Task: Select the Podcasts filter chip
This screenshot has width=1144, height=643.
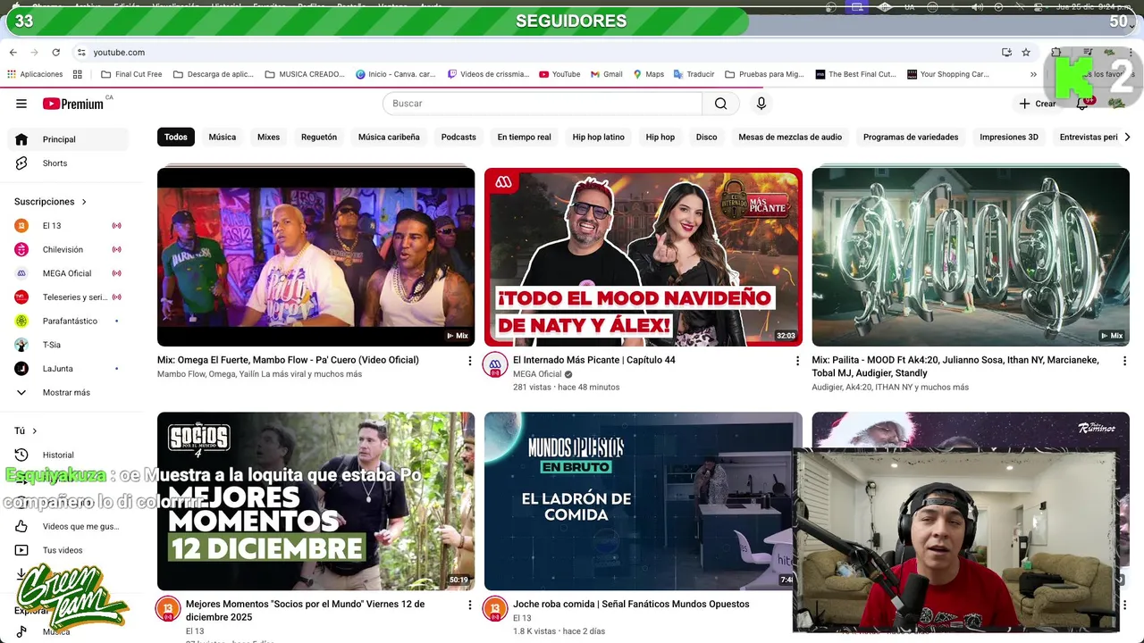Action: (458, 138)
